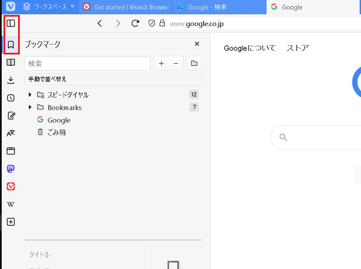
Task: Open the History panel clock icon
Action: click(11, 98)
